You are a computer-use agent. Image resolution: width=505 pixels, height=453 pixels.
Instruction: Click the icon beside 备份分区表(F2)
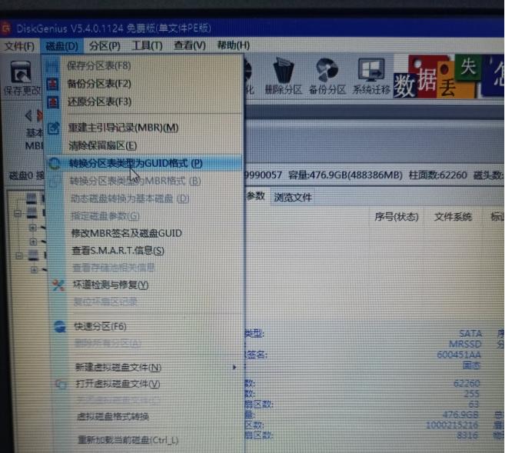tap(52, 84)
